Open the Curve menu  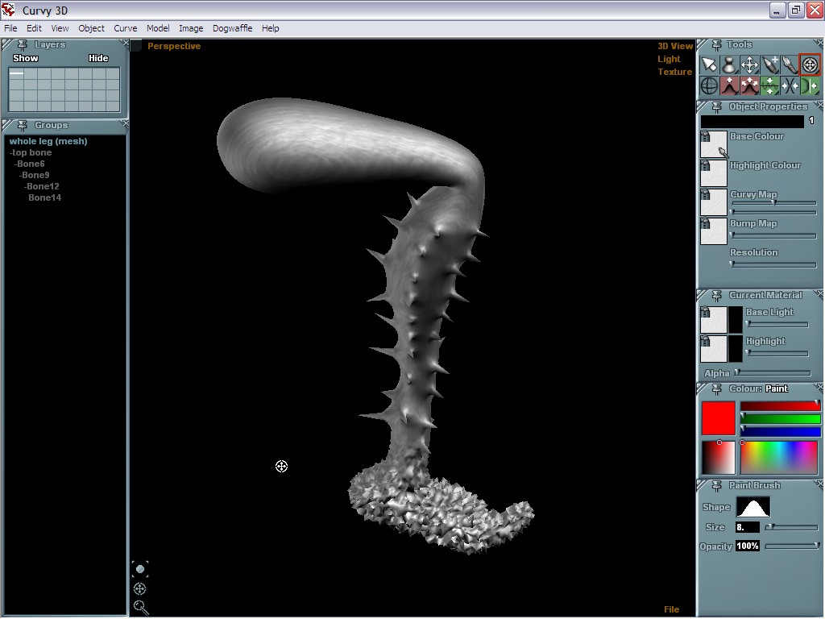[125, 28]
